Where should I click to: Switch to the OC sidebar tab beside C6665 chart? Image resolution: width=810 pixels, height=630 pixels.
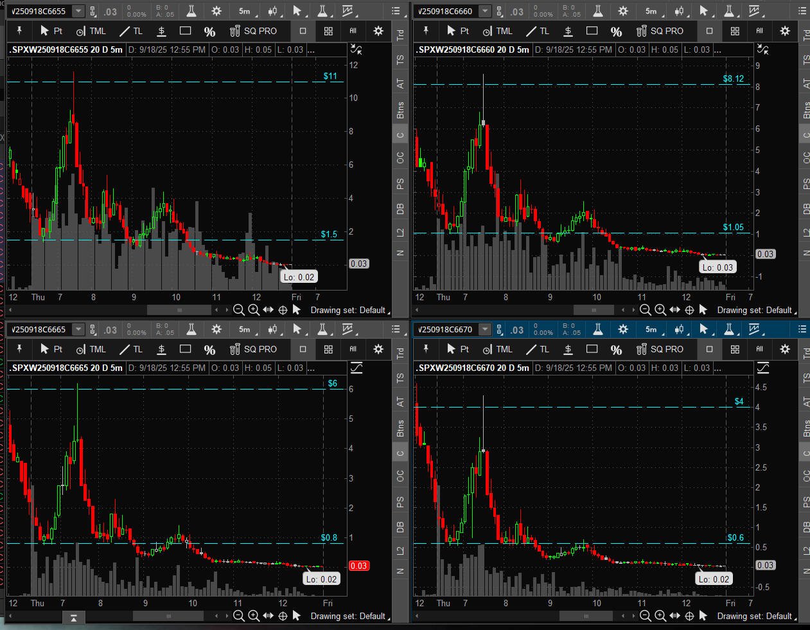(x=400, y=476)
